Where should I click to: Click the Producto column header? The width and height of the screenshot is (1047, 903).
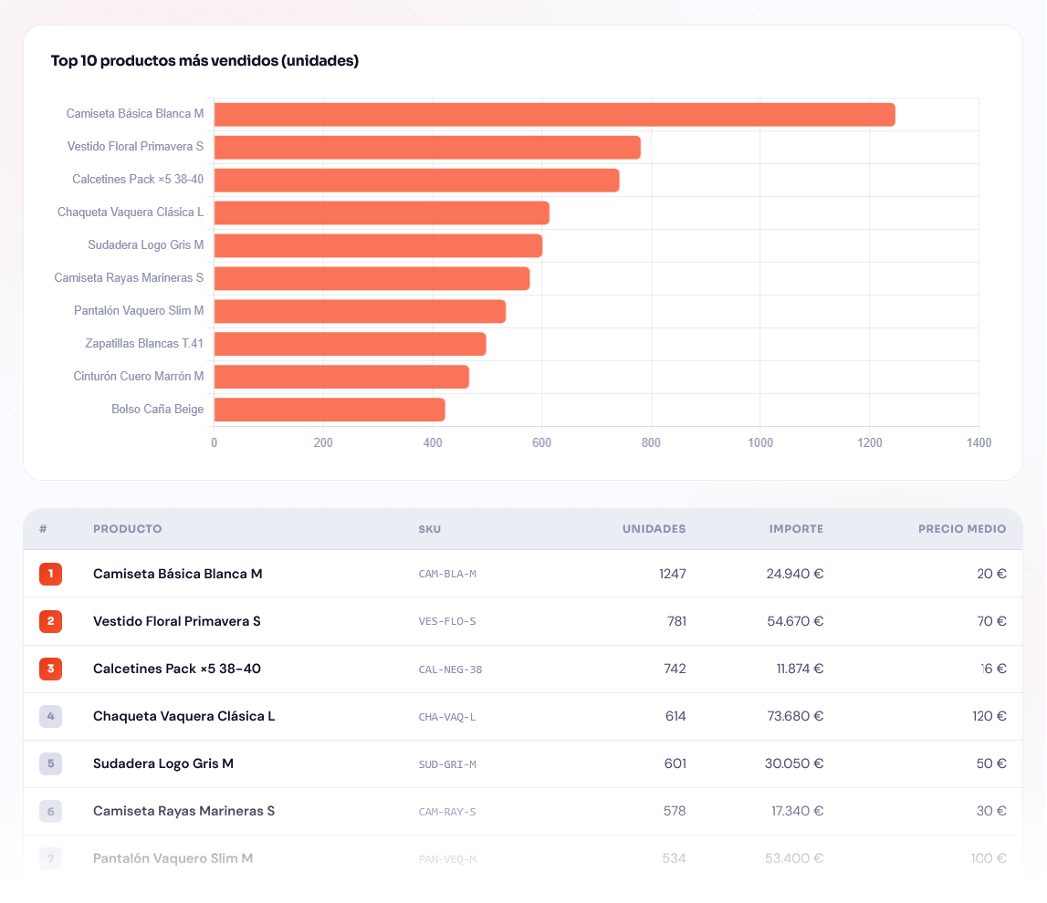click(127, 529)
